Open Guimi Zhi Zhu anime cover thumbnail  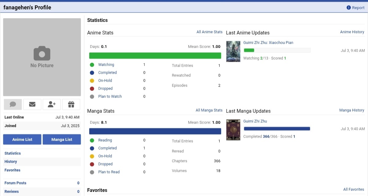[233, 51]
